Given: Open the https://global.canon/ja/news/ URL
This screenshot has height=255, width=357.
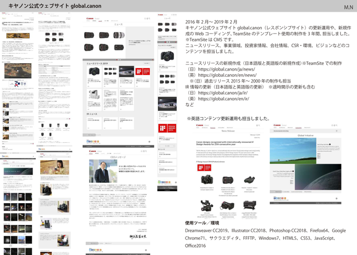Looking at the screenshot, I should [x=226, y=69].
